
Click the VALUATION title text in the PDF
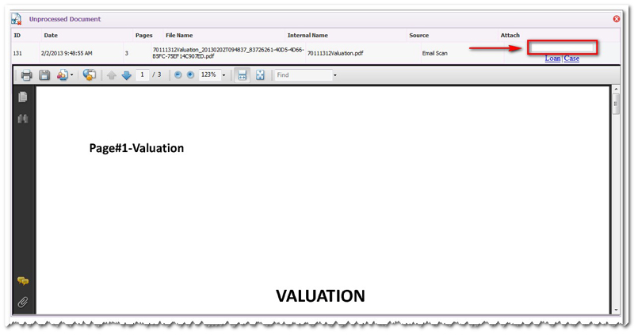click(320, 296)
